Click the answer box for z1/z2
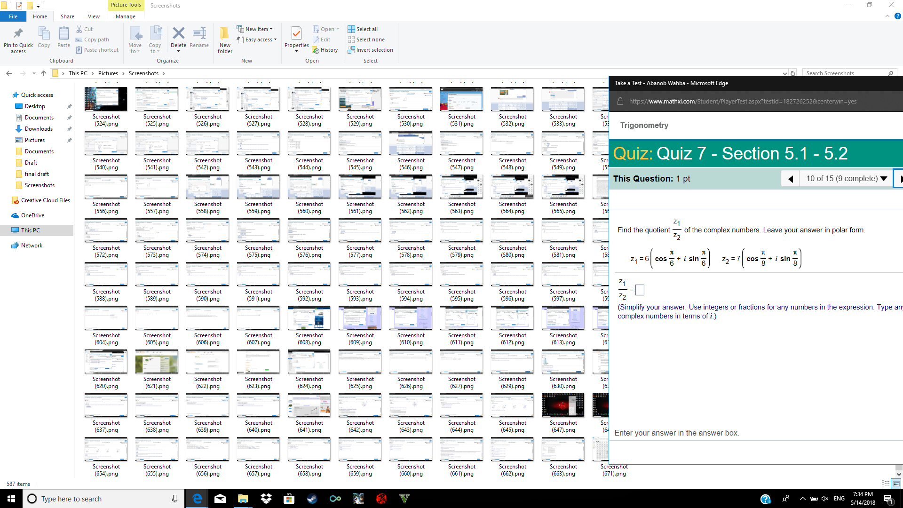Viewport: 903px width, 508px height. 640,290
